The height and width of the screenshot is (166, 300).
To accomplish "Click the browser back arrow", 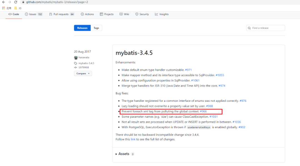I will 3,2.
